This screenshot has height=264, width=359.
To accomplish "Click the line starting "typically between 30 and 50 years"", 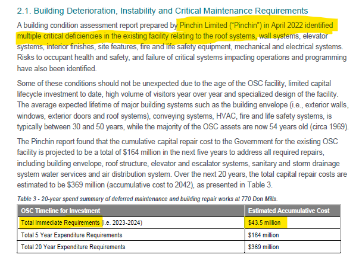I will click(183, 126).
